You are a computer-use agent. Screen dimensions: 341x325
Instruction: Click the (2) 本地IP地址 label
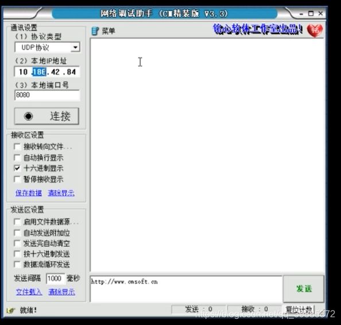(x=41, y=61)
